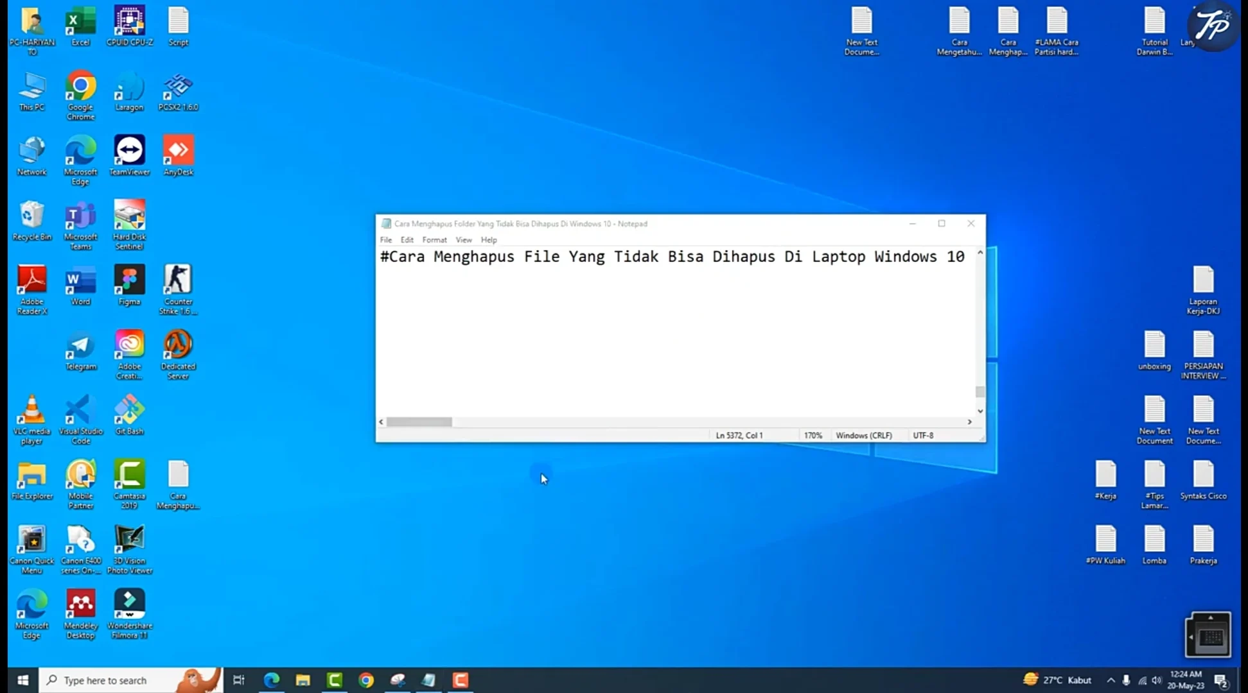Screen dimensions: 1248x693
Task: Open Chrome from the taskbar
Action: [x=366, y=680]
